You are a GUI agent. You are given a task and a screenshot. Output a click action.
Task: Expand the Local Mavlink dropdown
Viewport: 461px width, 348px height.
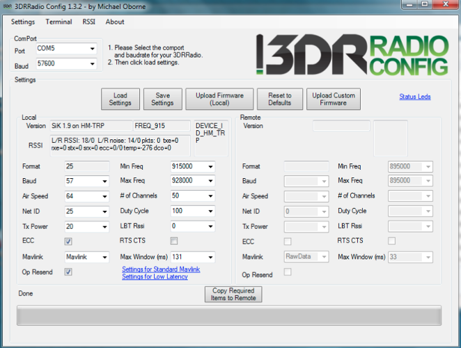(104, 258)
